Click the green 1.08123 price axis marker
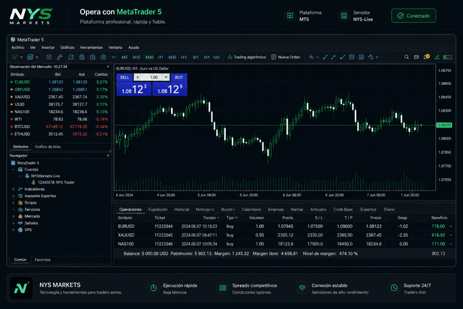 444,125
